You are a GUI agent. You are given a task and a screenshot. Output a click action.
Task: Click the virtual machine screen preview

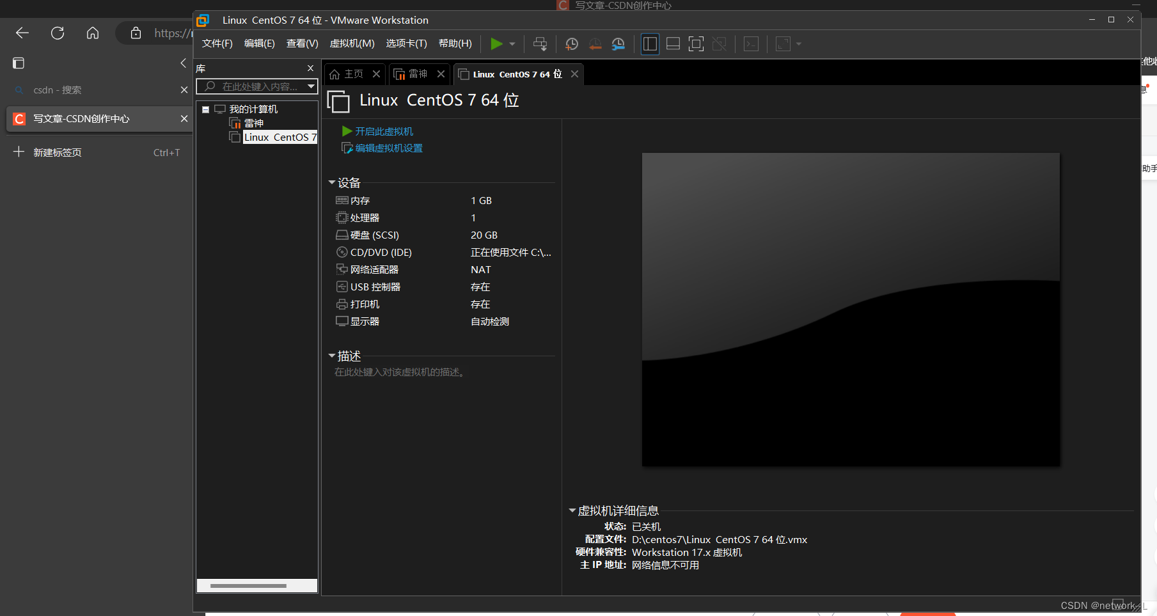pyautogui.click(x=851, y=310)
